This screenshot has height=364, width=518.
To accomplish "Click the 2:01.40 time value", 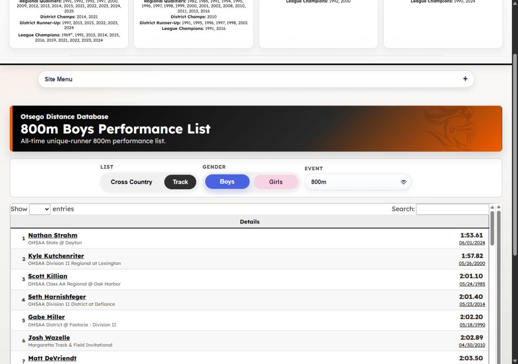I will [471, 297].
